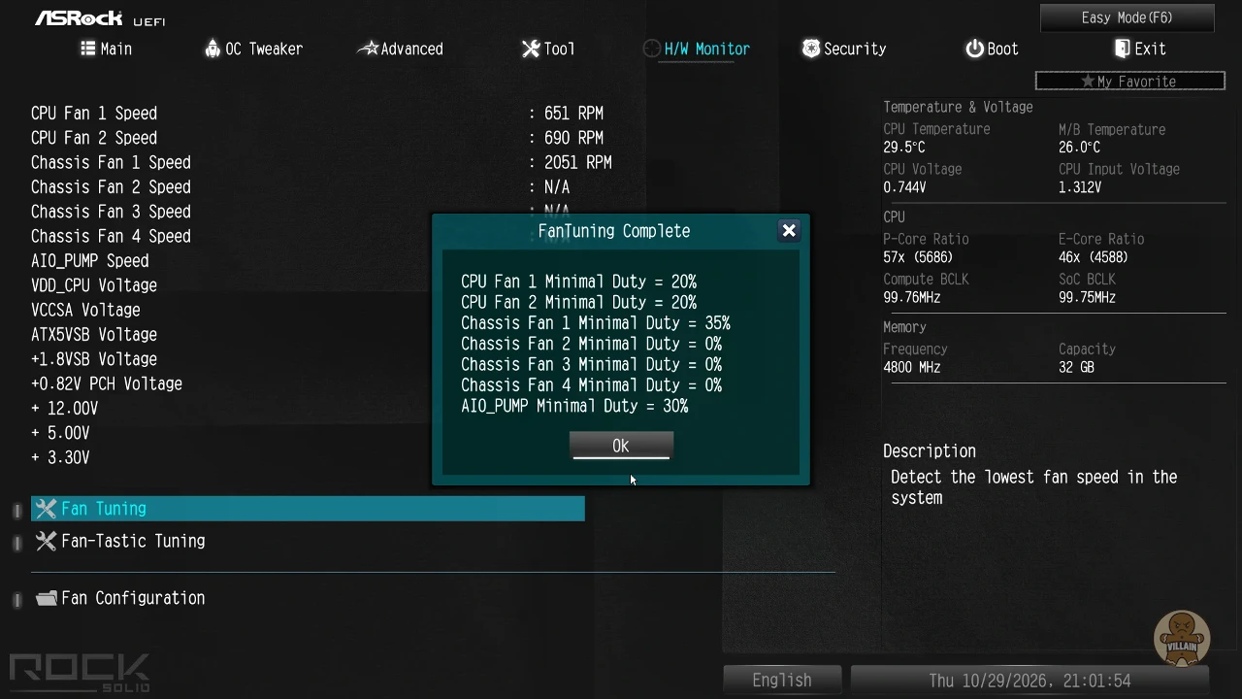Click the Memory Frequency 4800 MHz value
This screenshot has height=699, width=1242.
pyautogui.click(x=912, y=367)
